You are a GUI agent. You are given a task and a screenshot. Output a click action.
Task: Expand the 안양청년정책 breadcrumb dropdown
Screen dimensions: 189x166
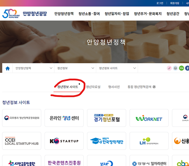coord(33,68)
